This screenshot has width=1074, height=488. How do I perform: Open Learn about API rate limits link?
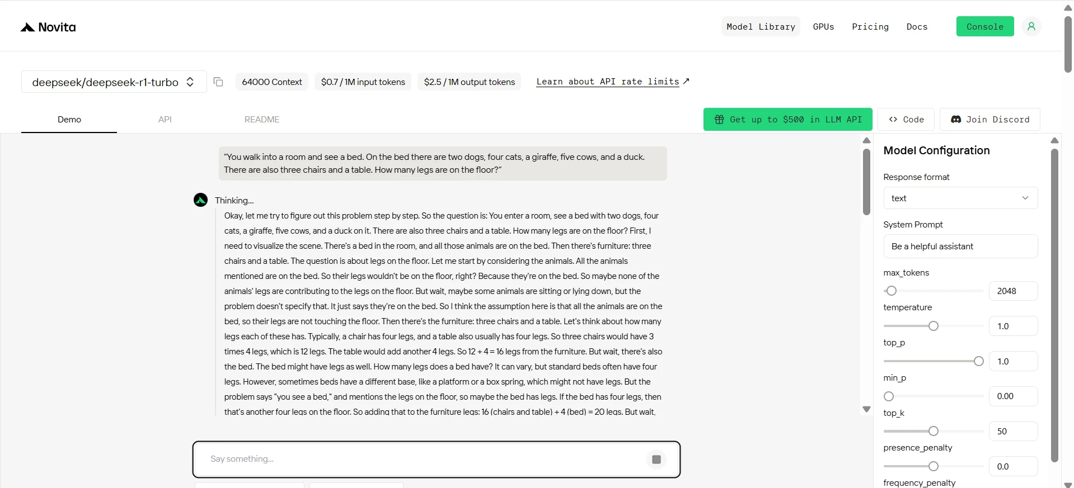point(612,82)
